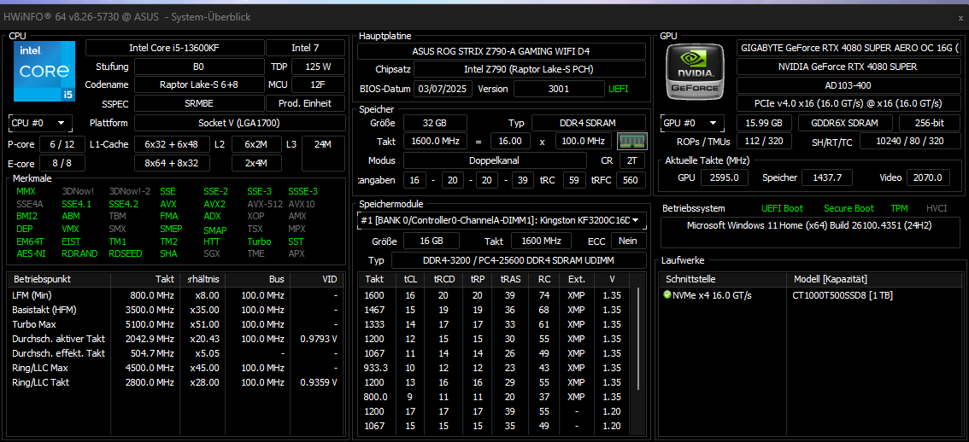Screen dimensions: 969x442
Task: Click the L3 cache 24M value
Action: click(323, 154)
